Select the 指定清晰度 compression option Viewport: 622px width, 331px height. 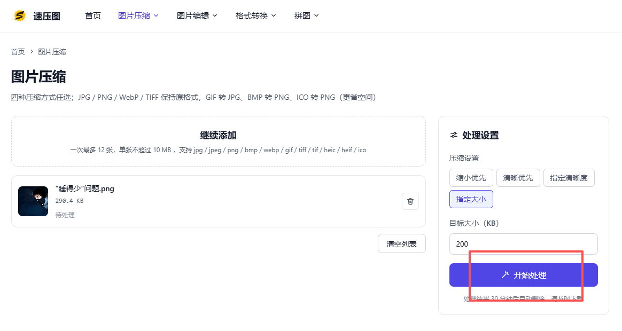pyautogui.click(x=569, y=178)
